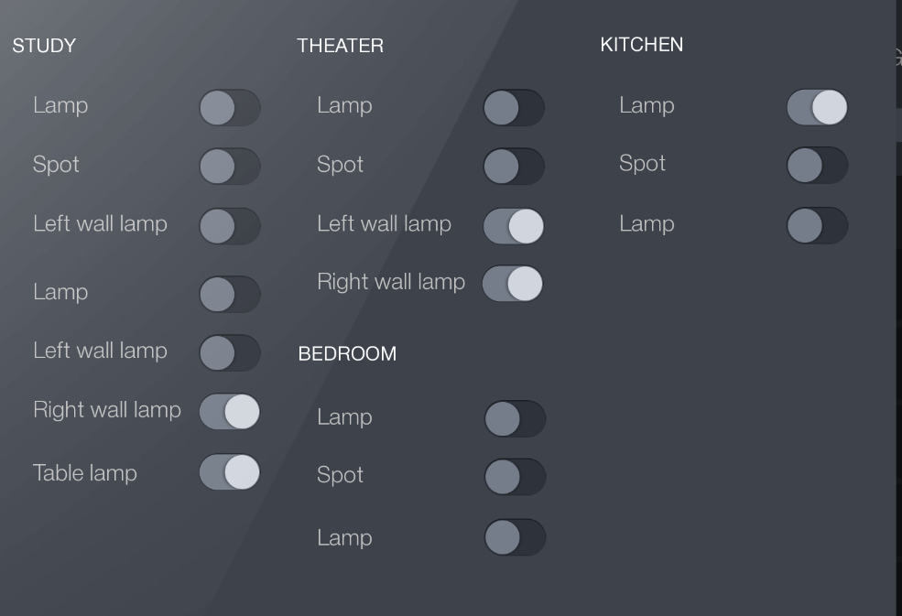Switch off the first Kitchen Lamp
Image resolution: width=902 pixels, height=616 pixels.
pos(817,108)
